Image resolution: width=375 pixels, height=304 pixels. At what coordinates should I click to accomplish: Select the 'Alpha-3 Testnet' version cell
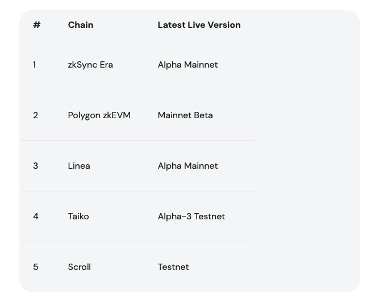(x=191, y=216)
